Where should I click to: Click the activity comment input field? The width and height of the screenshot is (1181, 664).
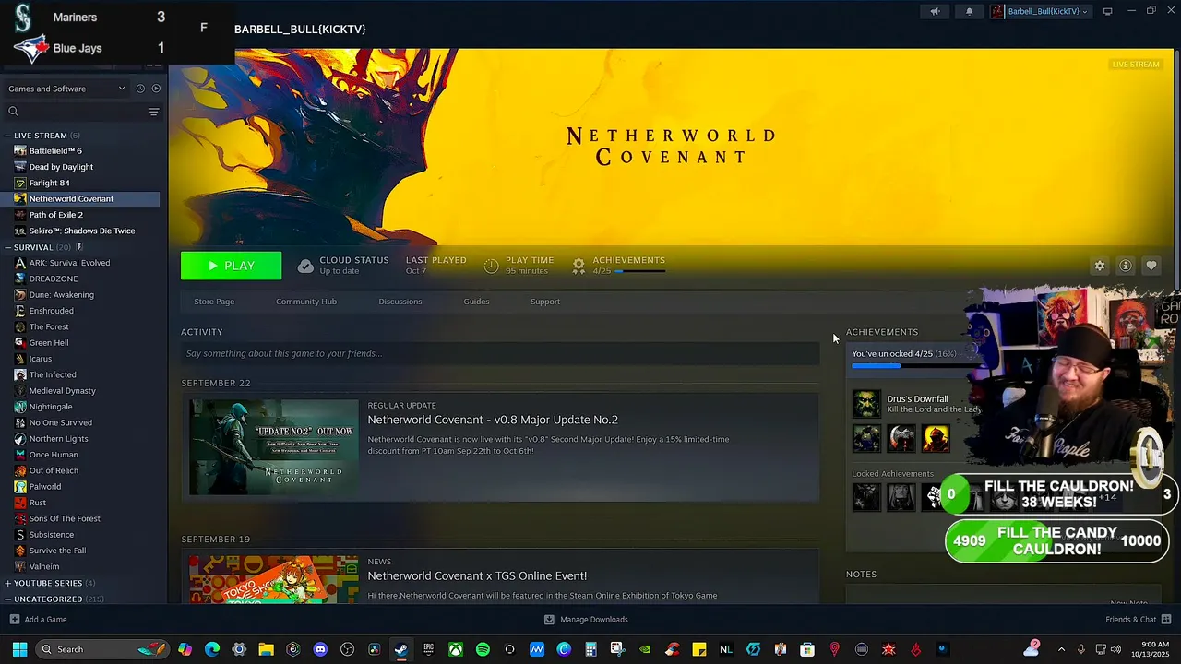point(500,353)
